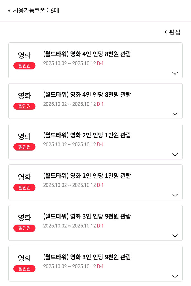Expand the last 3인 9천원 coupon chevron
Screen dimensions: 191x286
click(x=175, y=276)
